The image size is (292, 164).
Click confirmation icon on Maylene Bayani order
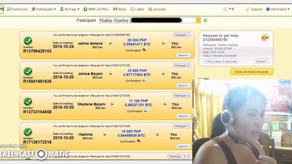tap(146, 111)
